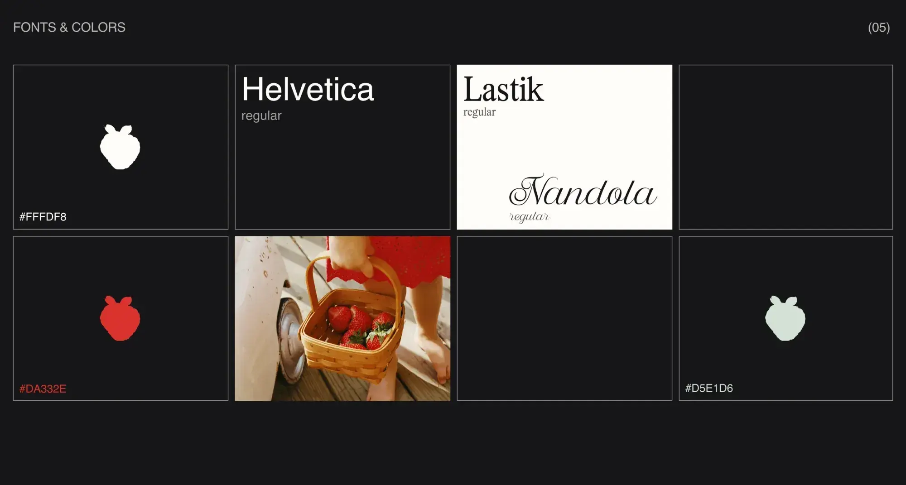Click the red strawberry icon
The image size is (906, 485).
[120, 318]
